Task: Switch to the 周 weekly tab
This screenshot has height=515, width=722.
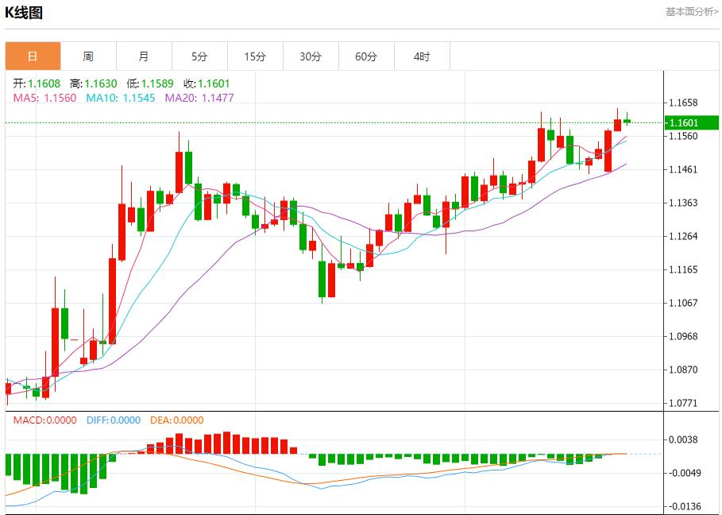Action: point(88,56)
